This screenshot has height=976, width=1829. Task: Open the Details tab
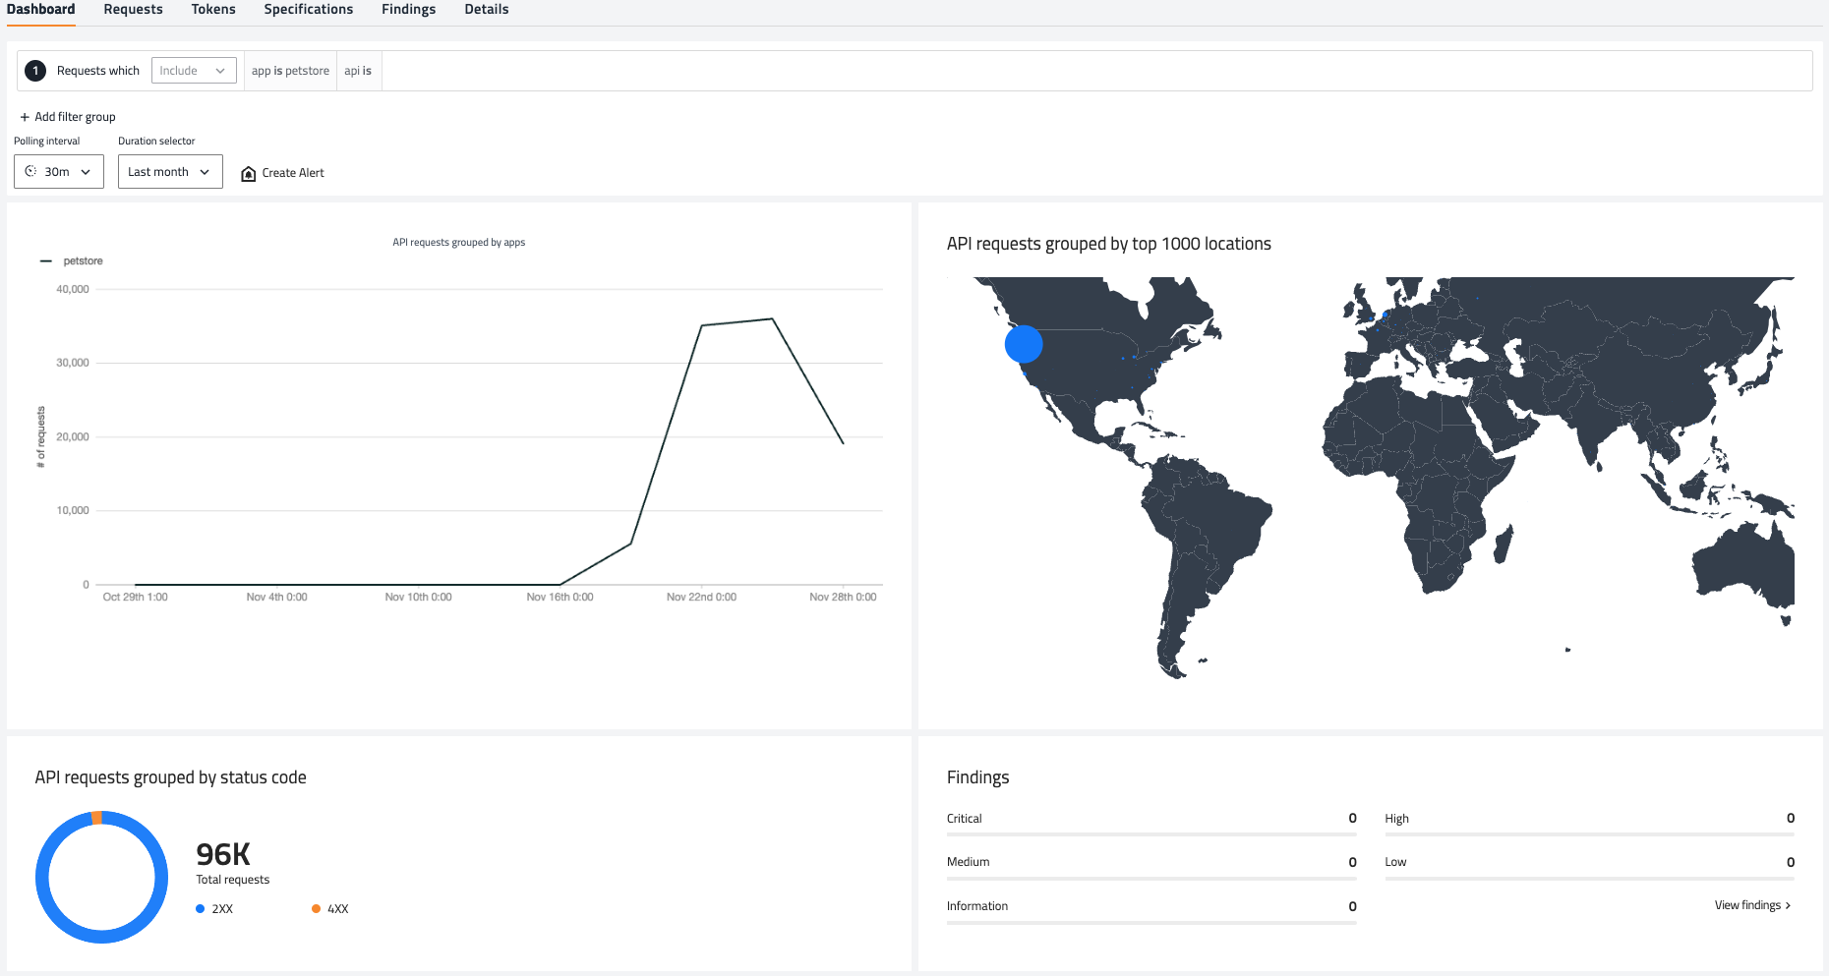pos(486,10)
